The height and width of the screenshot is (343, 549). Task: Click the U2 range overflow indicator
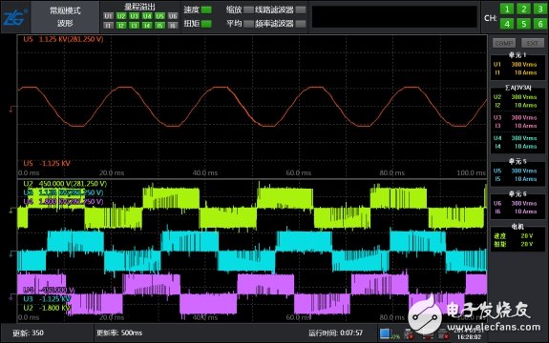coord(121,16)
